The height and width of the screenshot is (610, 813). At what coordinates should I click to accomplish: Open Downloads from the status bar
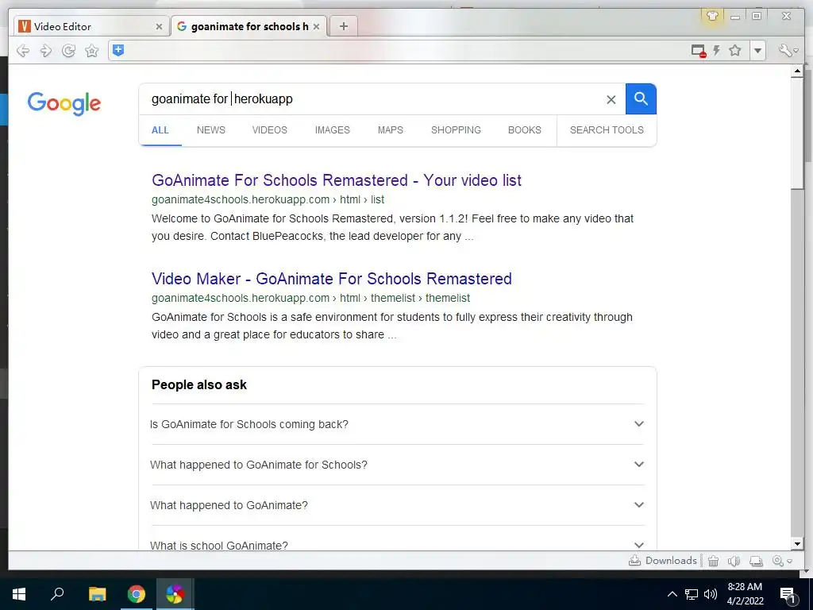click(x=663, y=561)
